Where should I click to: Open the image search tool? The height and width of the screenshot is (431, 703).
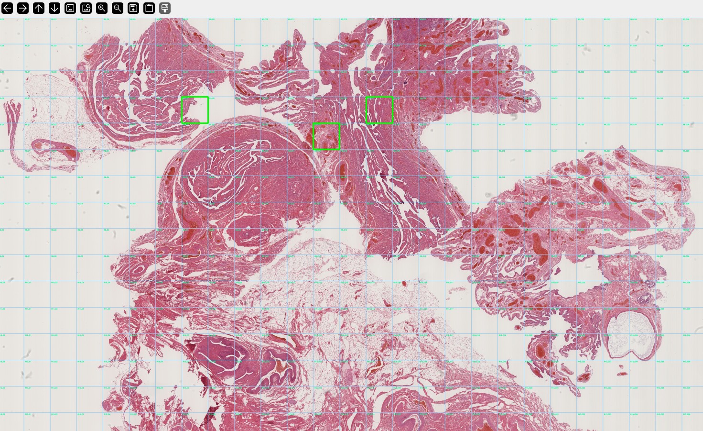click(x=86, y=8)
